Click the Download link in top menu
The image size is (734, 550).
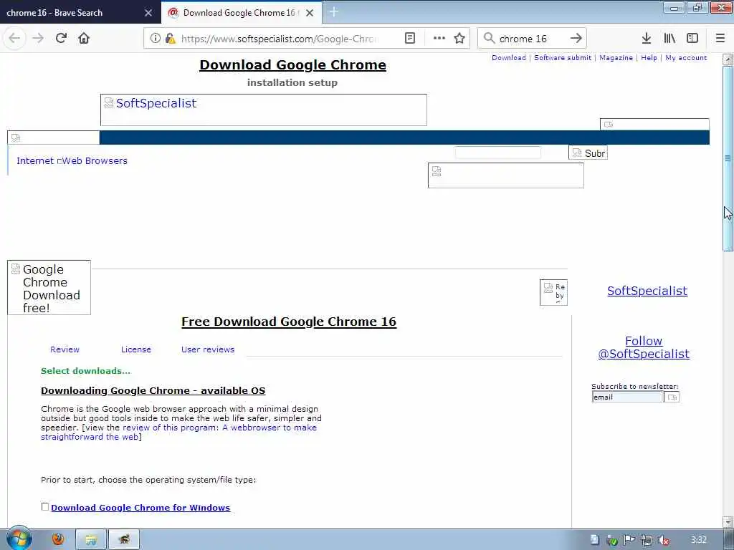pos(509,57)
